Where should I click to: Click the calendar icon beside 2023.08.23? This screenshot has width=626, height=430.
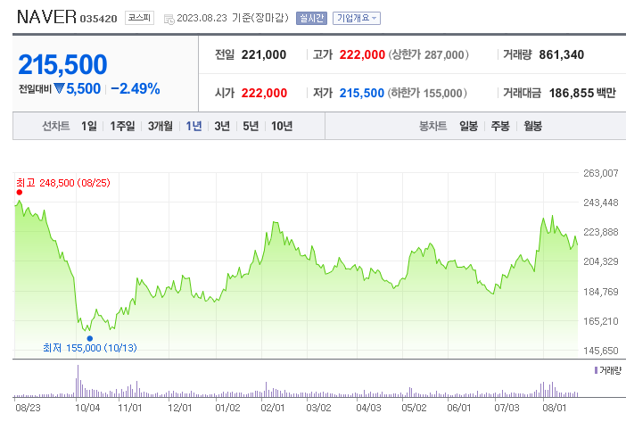[x=169, y=19]
